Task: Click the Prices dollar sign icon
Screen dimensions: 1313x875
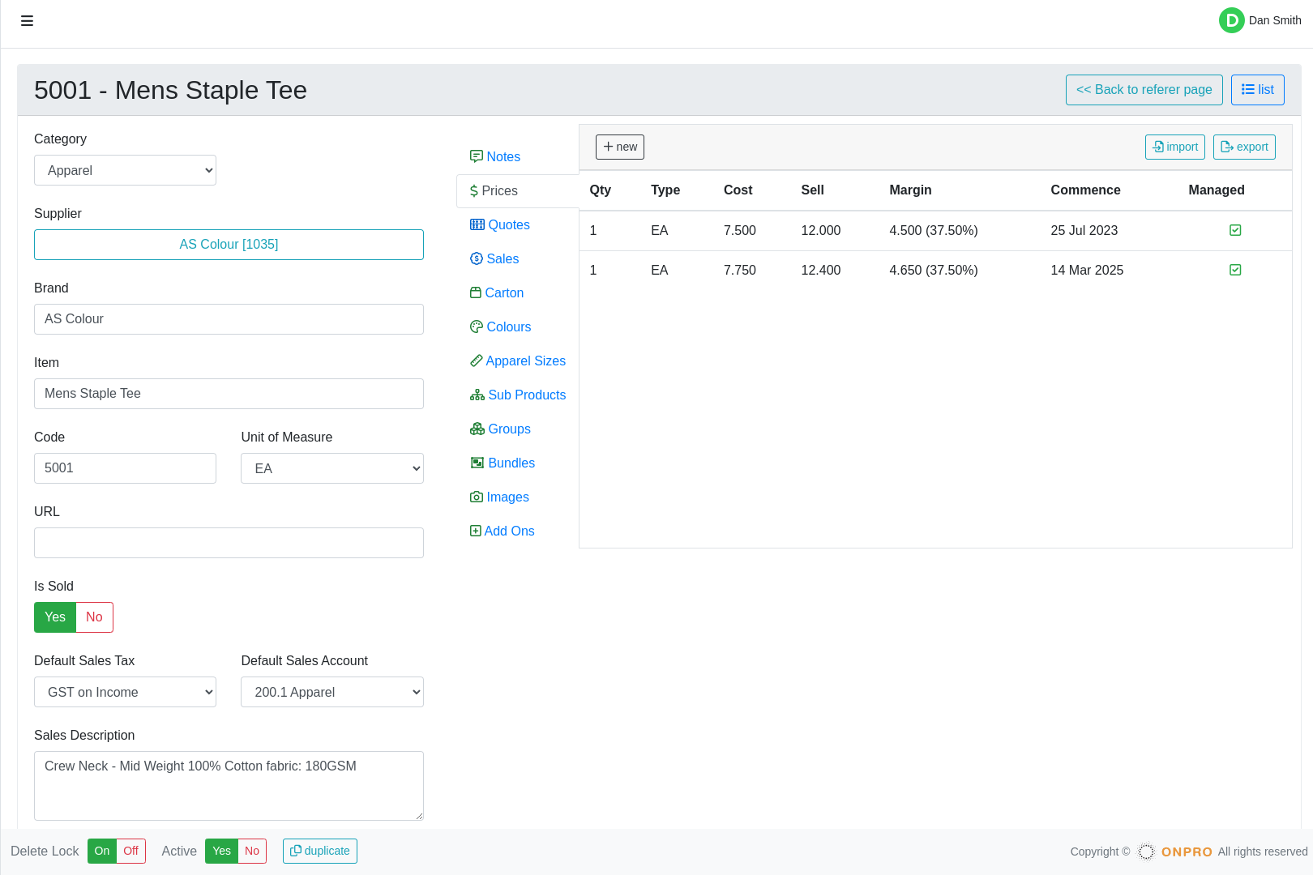Action: (474, 191)
